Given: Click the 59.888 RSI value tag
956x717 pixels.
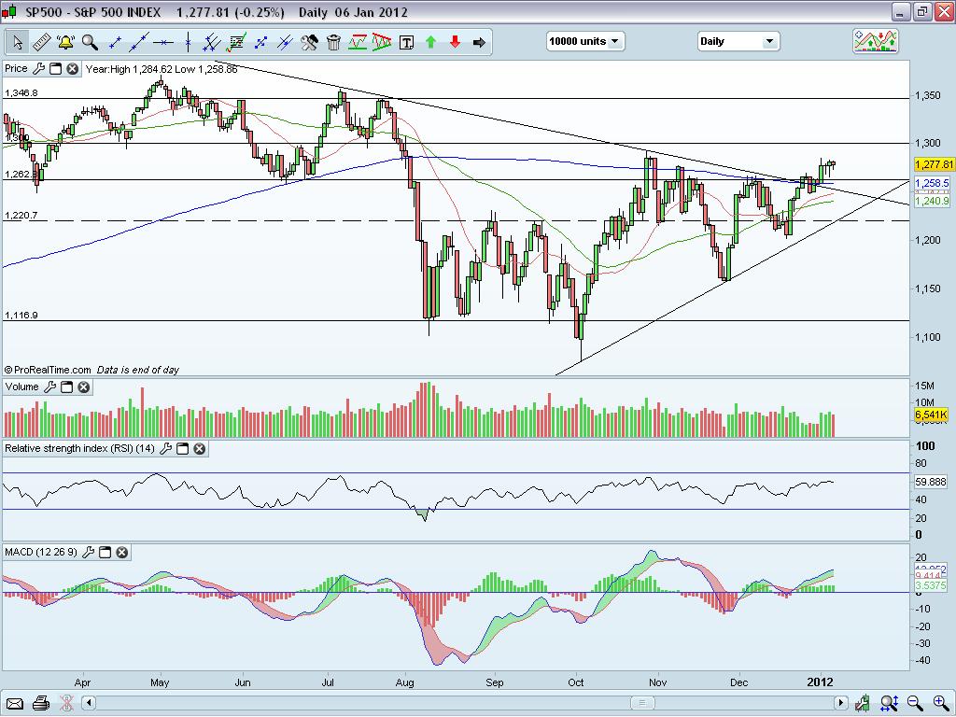Looking at the screenshot, I should (x=931, y=482).
